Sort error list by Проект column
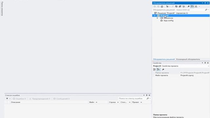The image size is (210, 118). pyautogui.click(x=141, y=102)
